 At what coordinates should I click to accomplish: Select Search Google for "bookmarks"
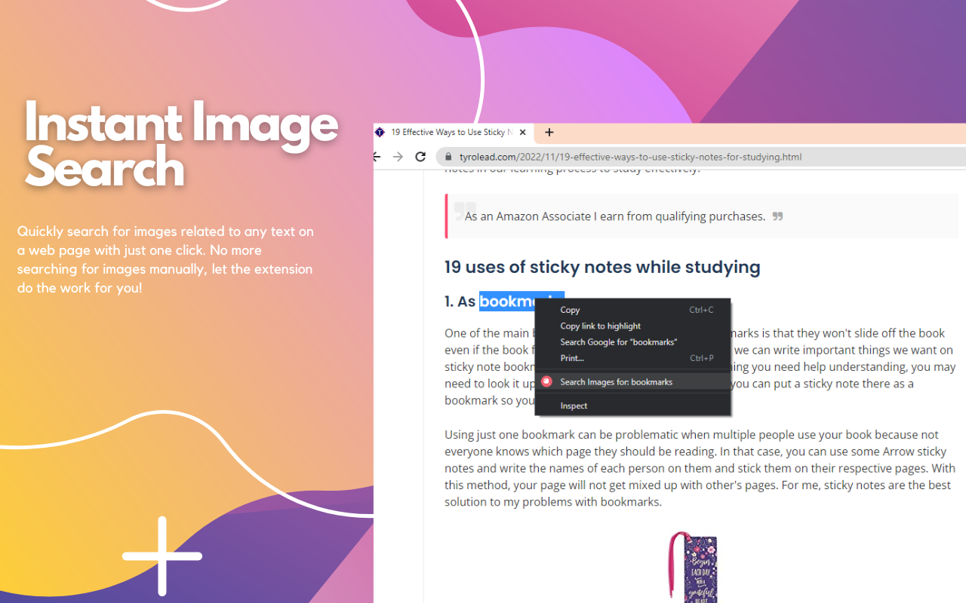click(619, 341)
